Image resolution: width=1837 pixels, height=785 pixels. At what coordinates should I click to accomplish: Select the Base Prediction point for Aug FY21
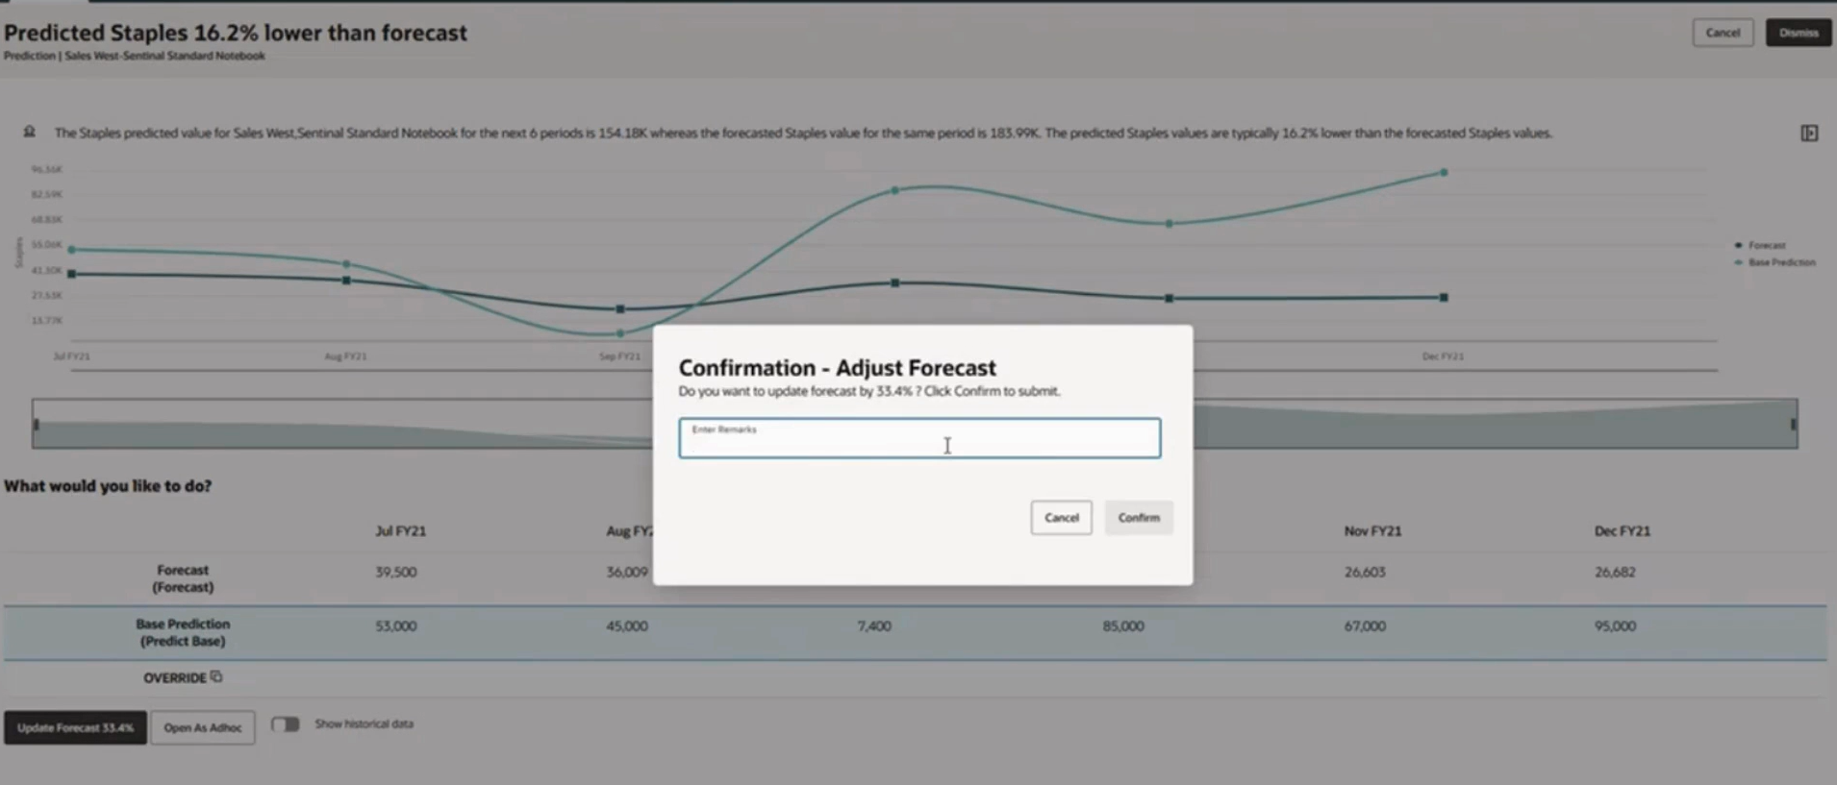click(x=346, y=264)
